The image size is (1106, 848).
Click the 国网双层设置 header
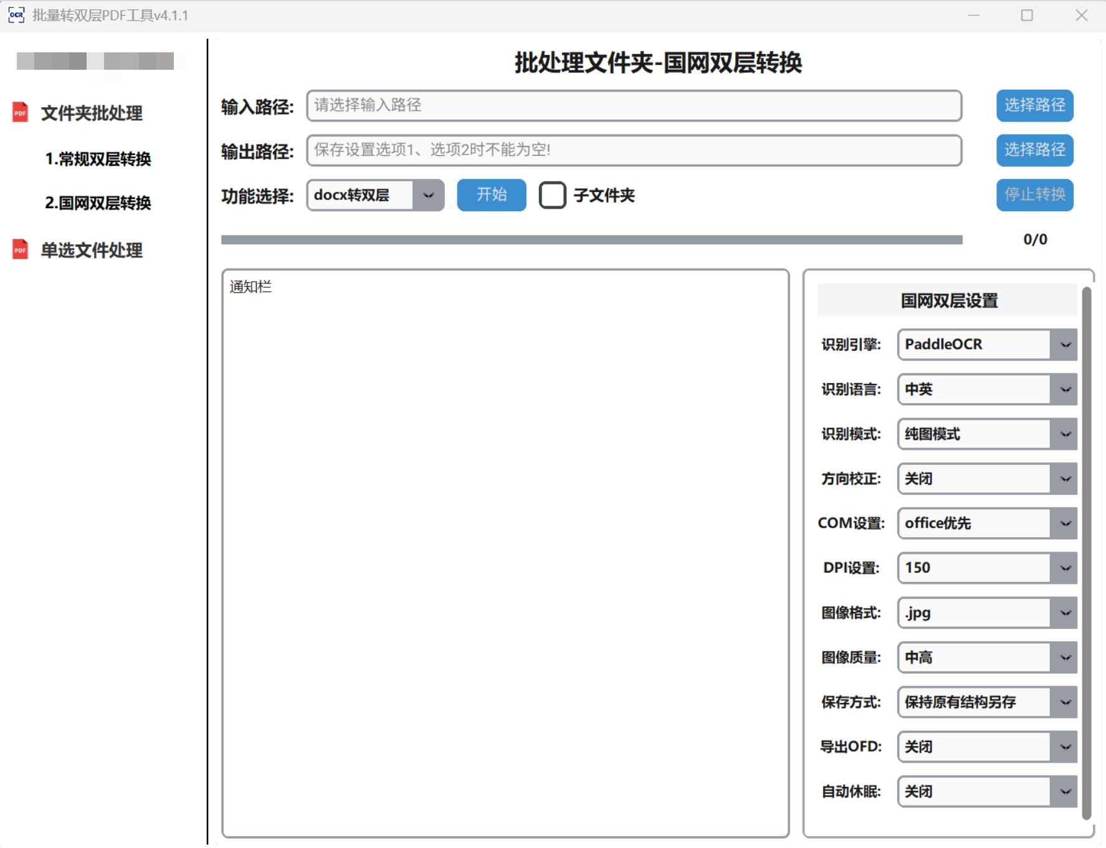948,301
